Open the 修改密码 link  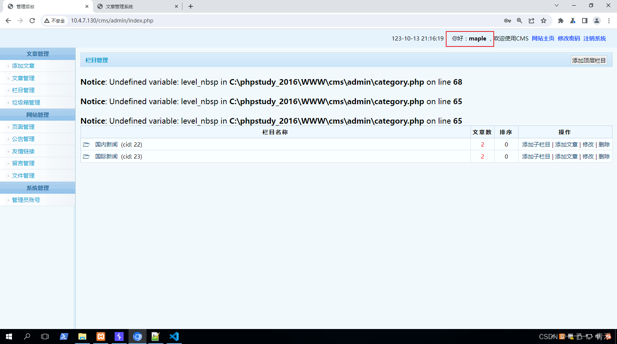click(x=569, y=39)
